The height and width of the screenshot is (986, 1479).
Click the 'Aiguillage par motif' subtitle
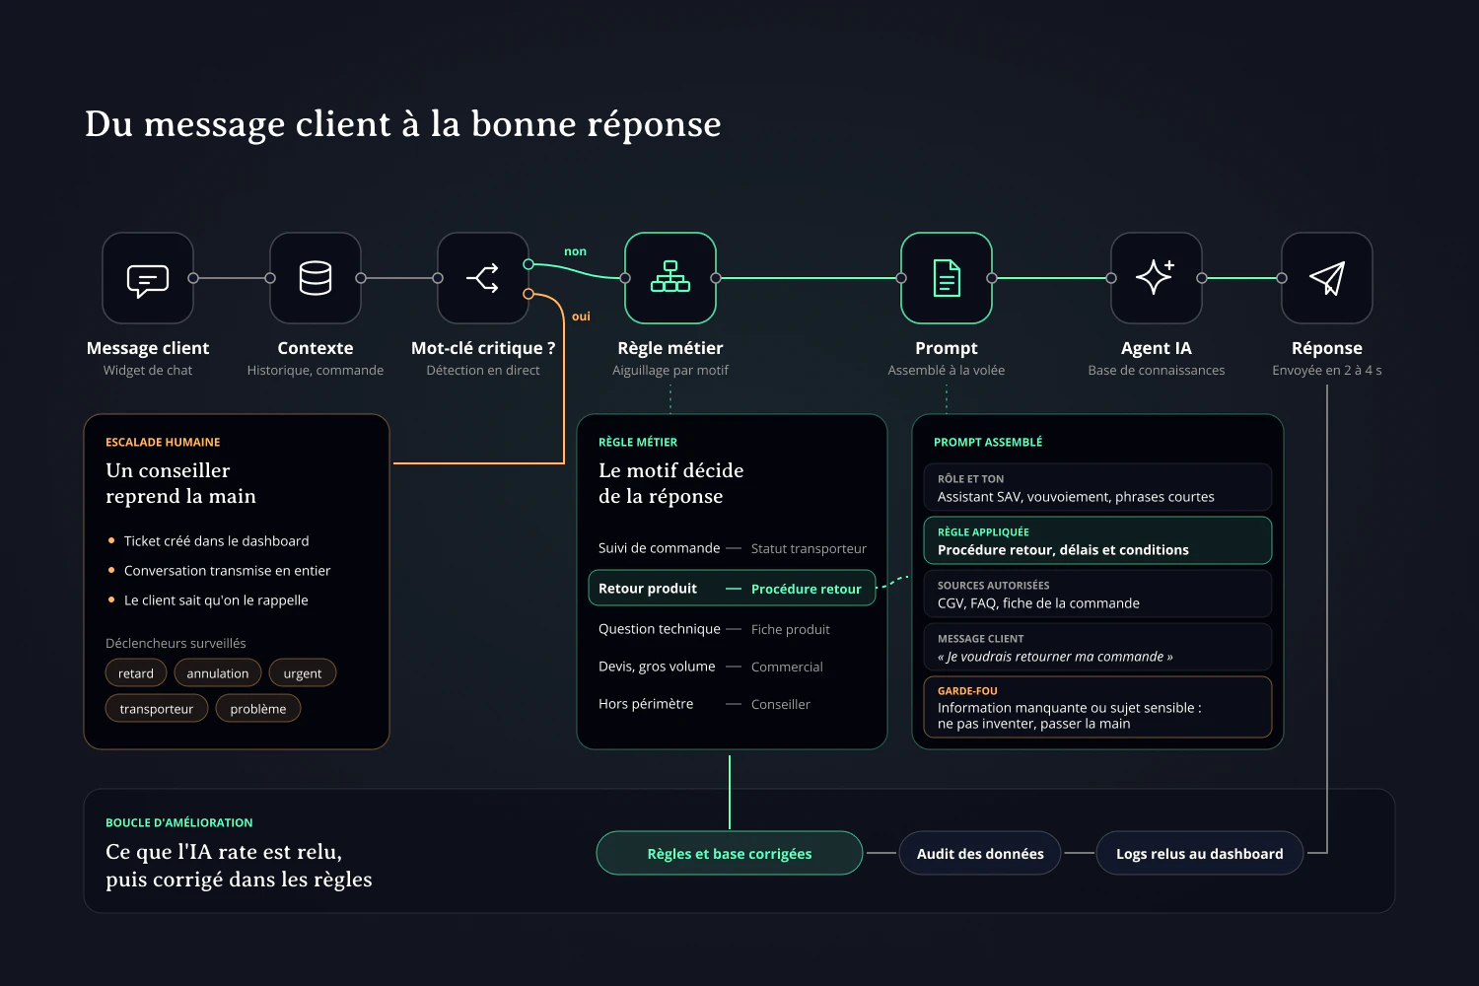(670, 371)
